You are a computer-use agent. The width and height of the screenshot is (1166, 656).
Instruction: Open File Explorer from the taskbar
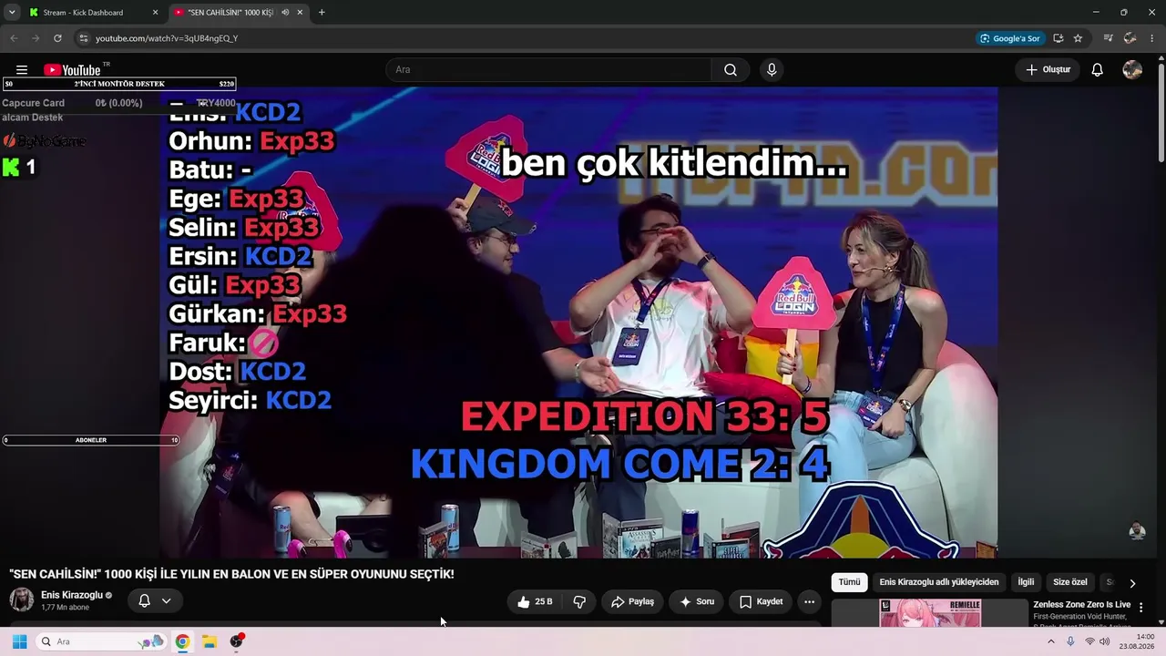point(209,641)
